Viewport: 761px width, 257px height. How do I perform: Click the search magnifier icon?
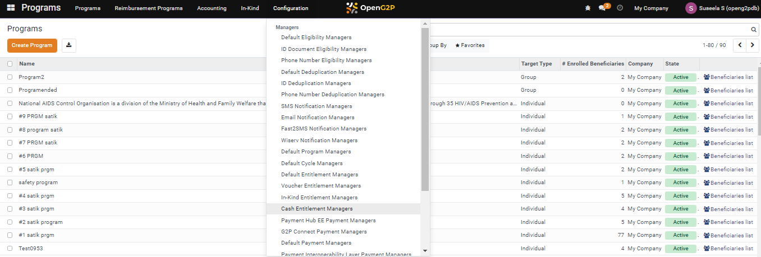pos(754,30)
